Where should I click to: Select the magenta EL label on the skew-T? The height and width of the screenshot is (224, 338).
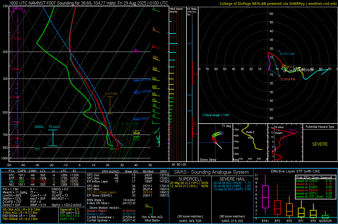[136, 50]
